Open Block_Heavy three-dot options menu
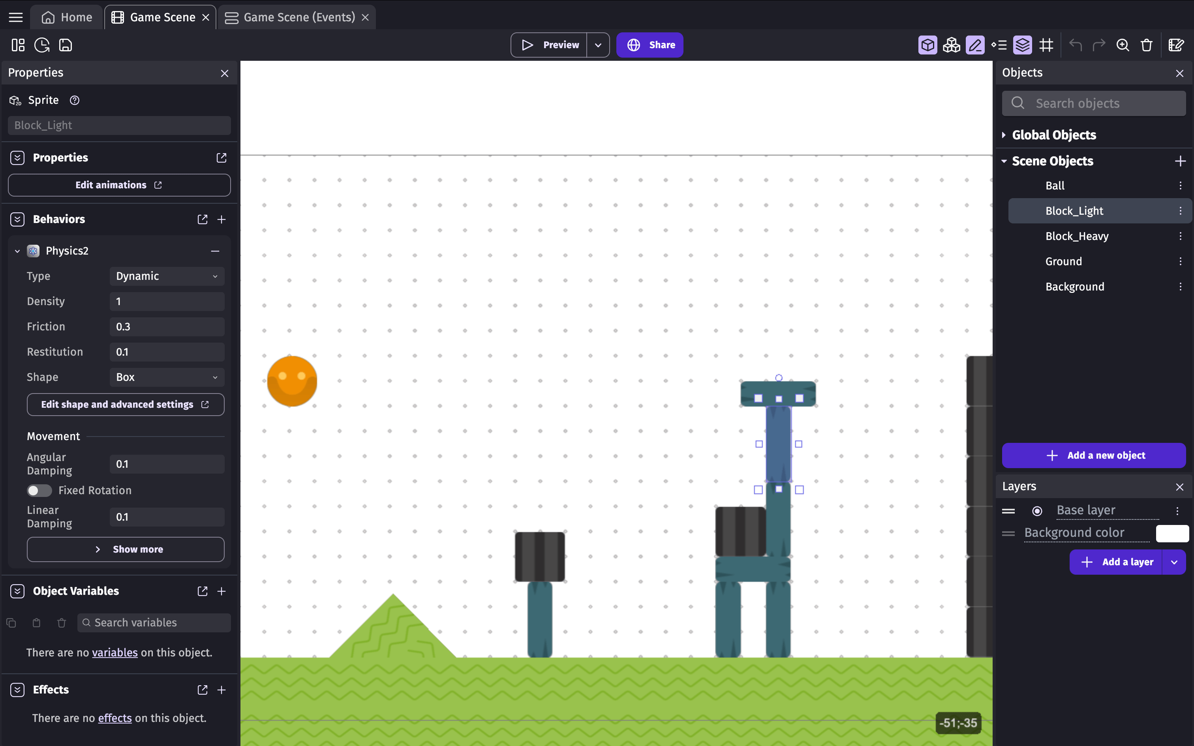1194x746 pixels. pyautogui.click(x=1180, y=236)
